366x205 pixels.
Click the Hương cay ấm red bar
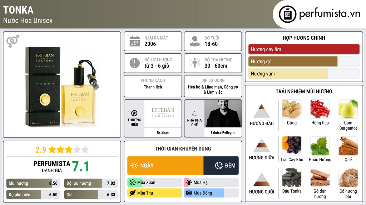point(304,49)
